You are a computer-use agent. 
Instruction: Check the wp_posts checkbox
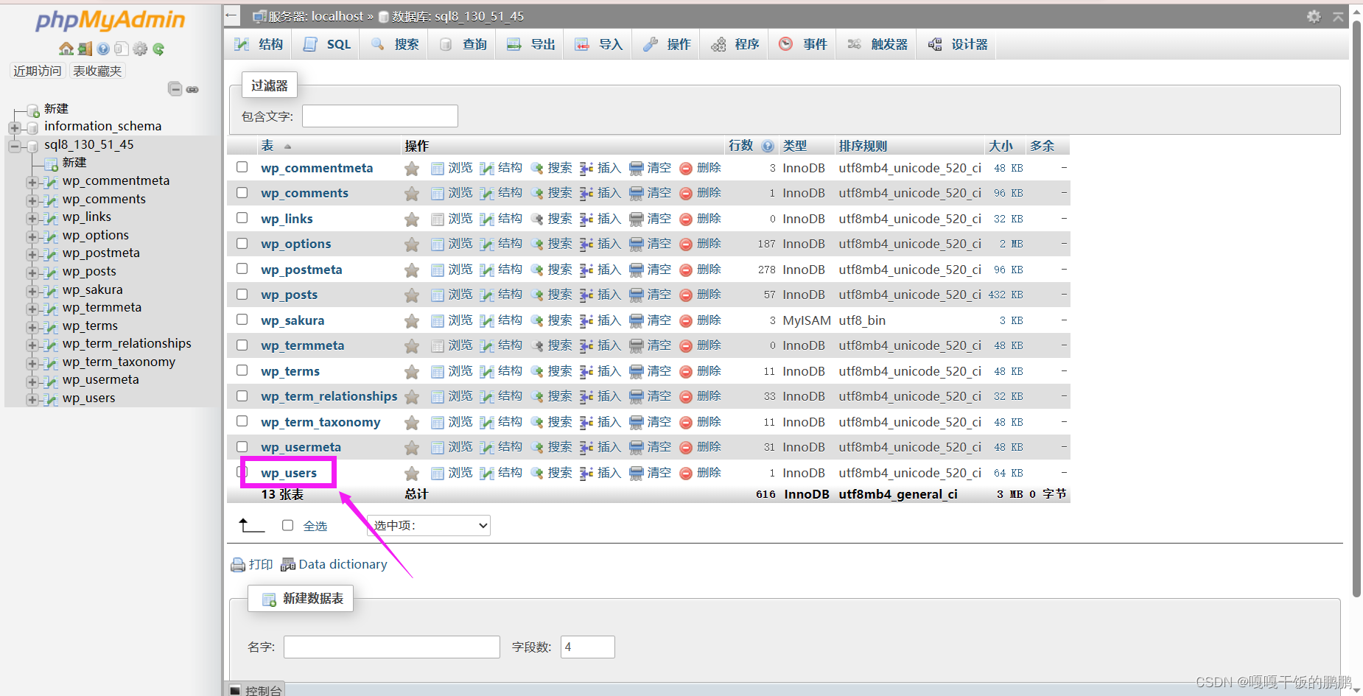click(242, 294)
